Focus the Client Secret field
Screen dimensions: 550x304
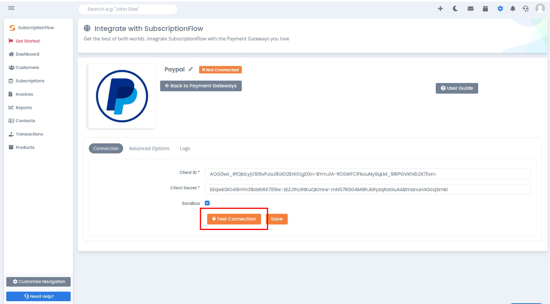coord(368,190)
